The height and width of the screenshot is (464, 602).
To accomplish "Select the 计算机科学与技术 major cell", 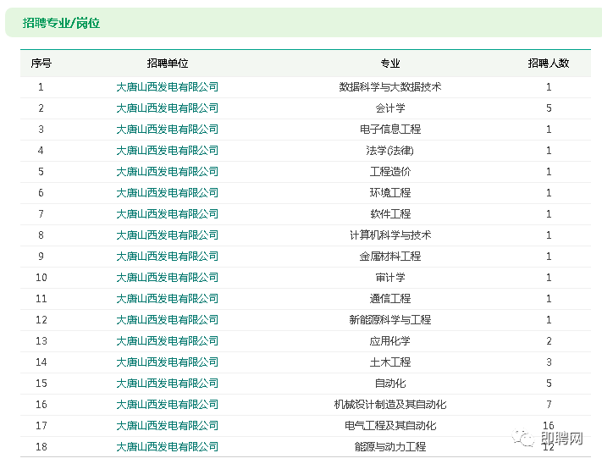I will click(x=390, y=235).
